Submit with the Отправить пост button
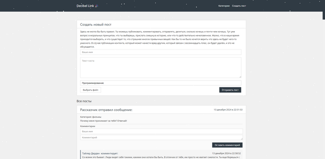 230,90
